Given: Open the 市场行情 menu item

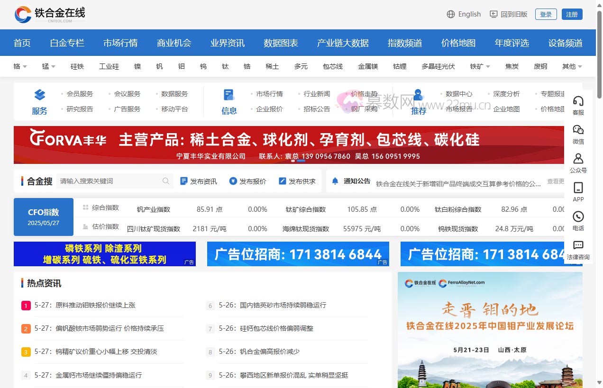Looking at the screenshot, I should [120, 43].
